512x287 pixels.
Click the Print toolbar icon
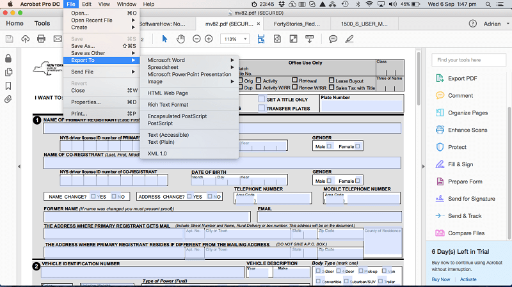point(41,39)
